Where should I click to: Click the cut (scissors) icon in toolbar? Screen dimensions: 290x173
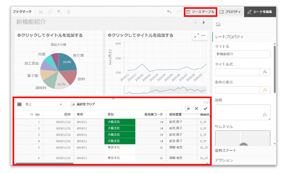click(41, 12)
